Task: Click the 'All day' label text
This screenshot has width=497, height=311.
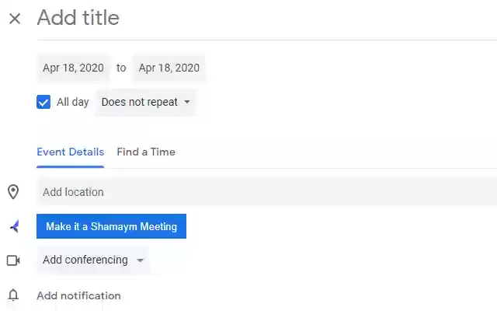Action: pyautogui.click(x=73, y=102)
